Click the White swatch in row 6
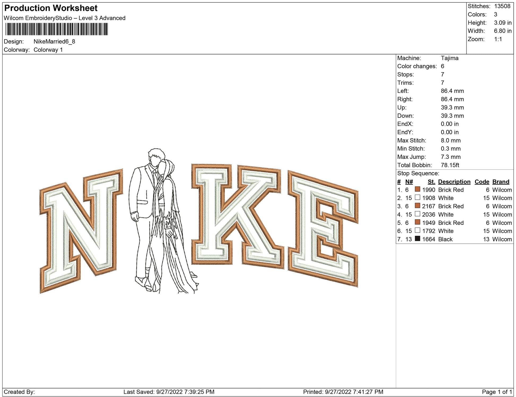The image size is (516, 397). click(x=417, y=230)
